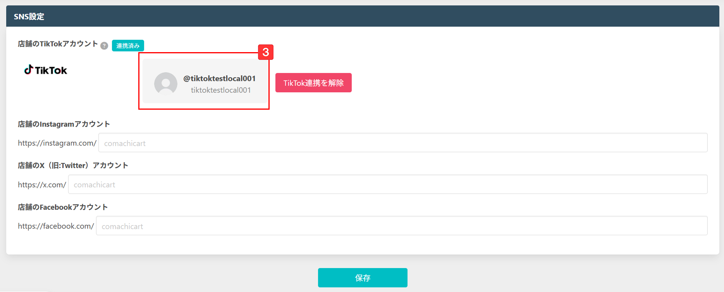Click the gray tiktoktestlocal001 display name

[221, 90]
